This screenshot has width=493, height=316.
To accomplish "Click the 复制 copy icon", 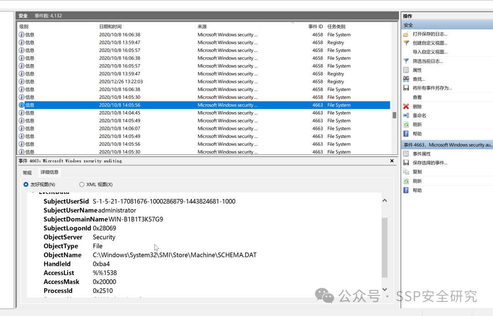I will tap(406, 172).
